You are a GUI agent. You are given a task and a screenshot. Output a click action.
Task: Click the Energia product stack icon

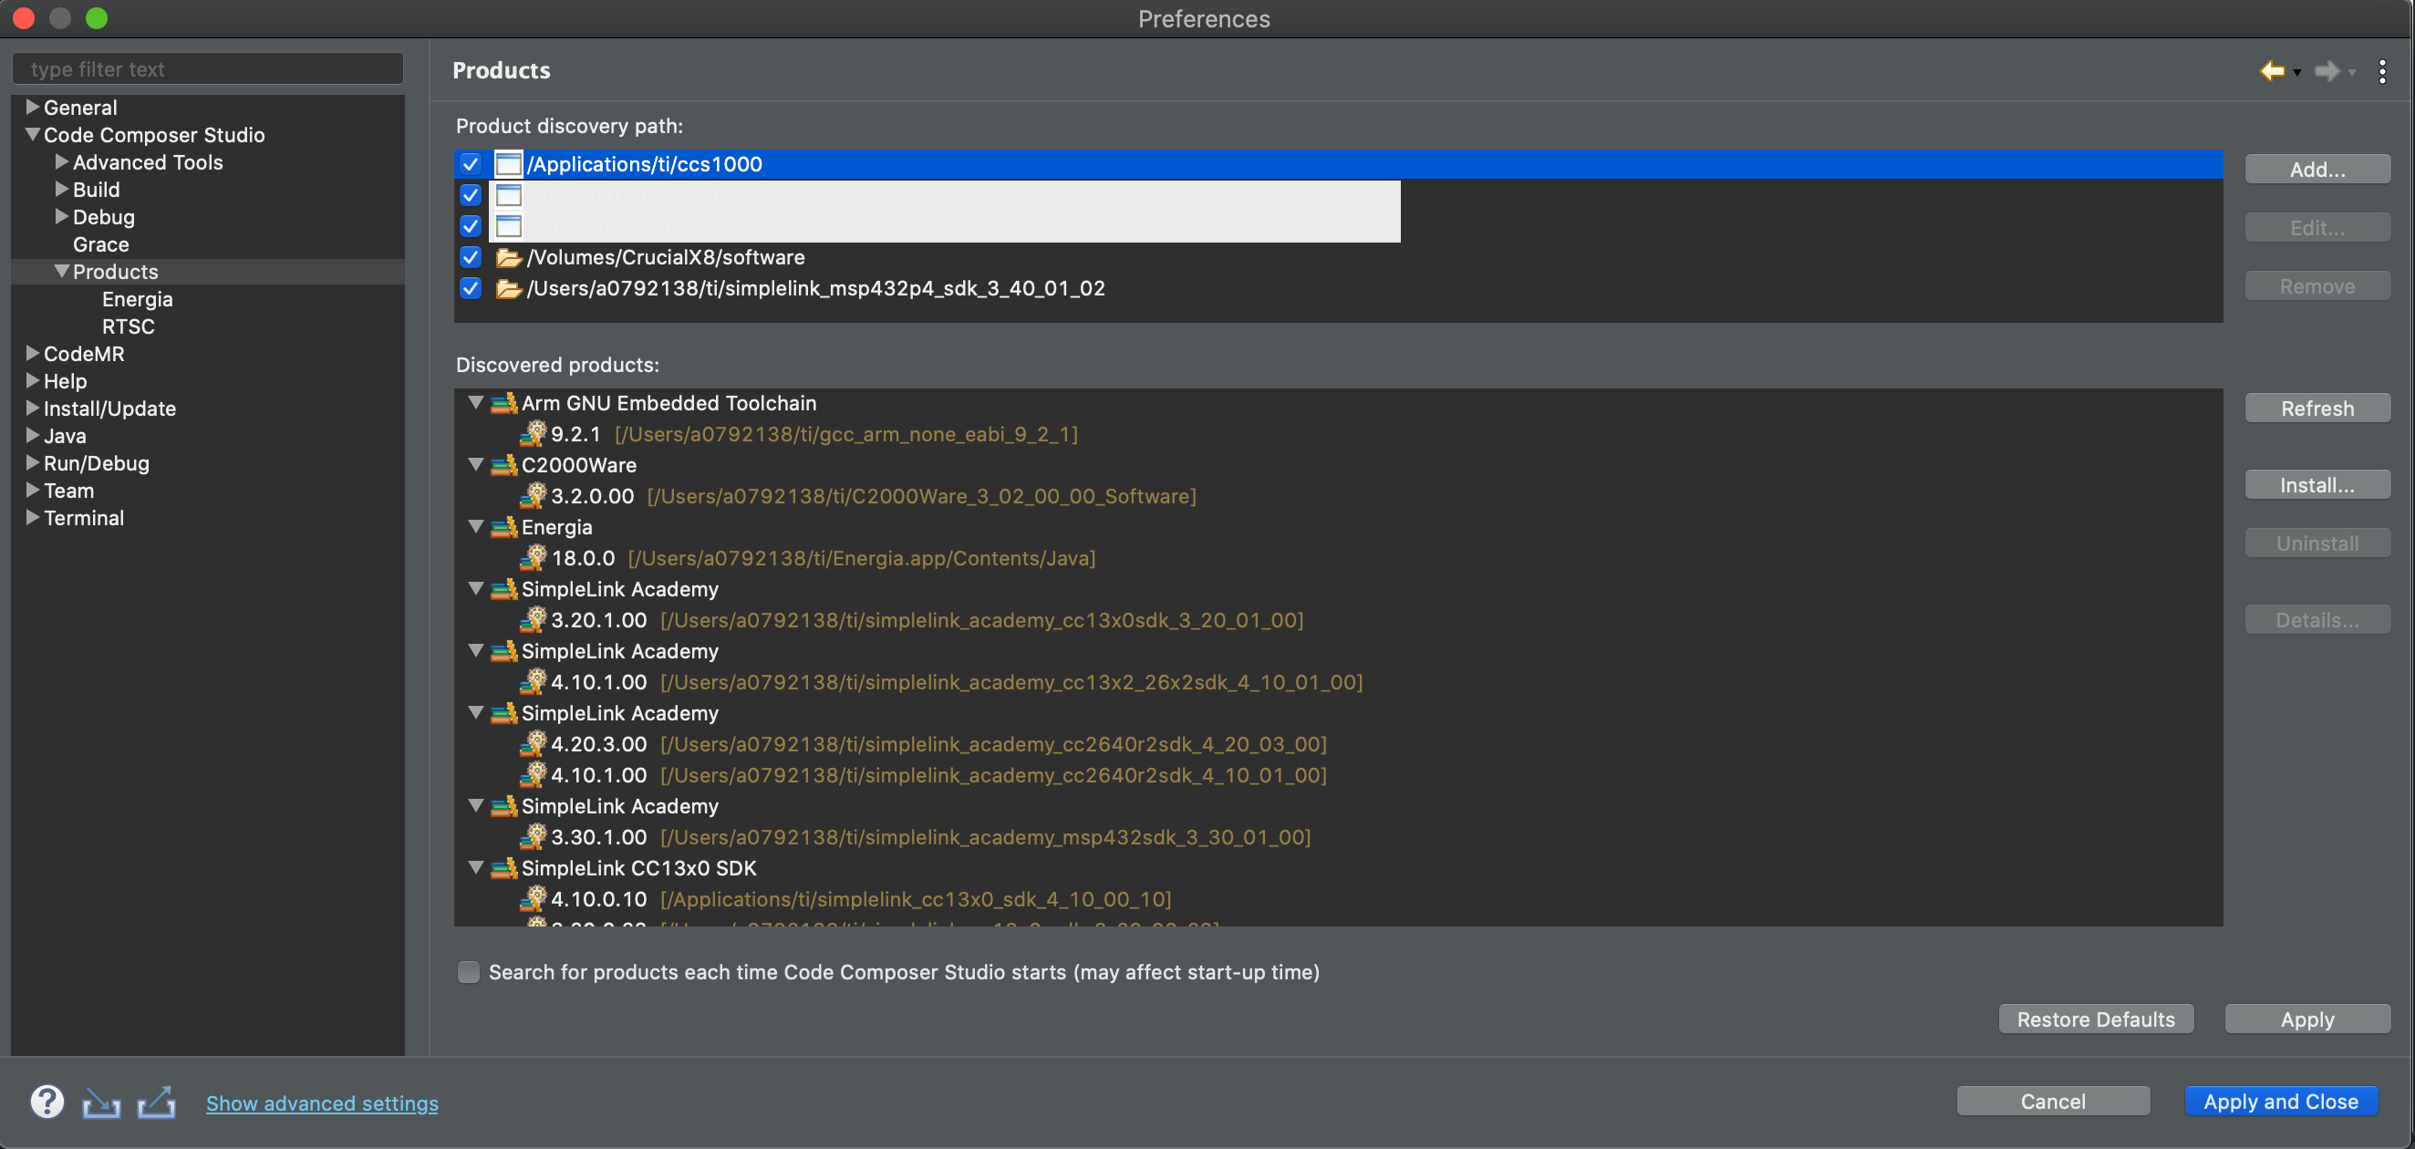[x=503, y=528]
